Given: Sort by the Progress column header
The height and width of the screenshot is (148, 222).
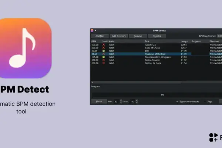Looking at the screenshot, I should (196, 41).
